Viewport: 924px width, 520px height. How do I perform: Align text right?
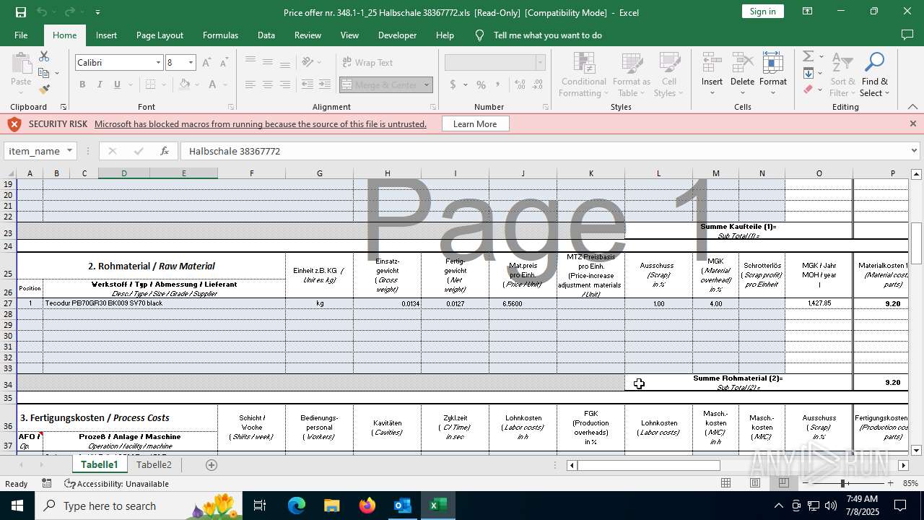285,84
